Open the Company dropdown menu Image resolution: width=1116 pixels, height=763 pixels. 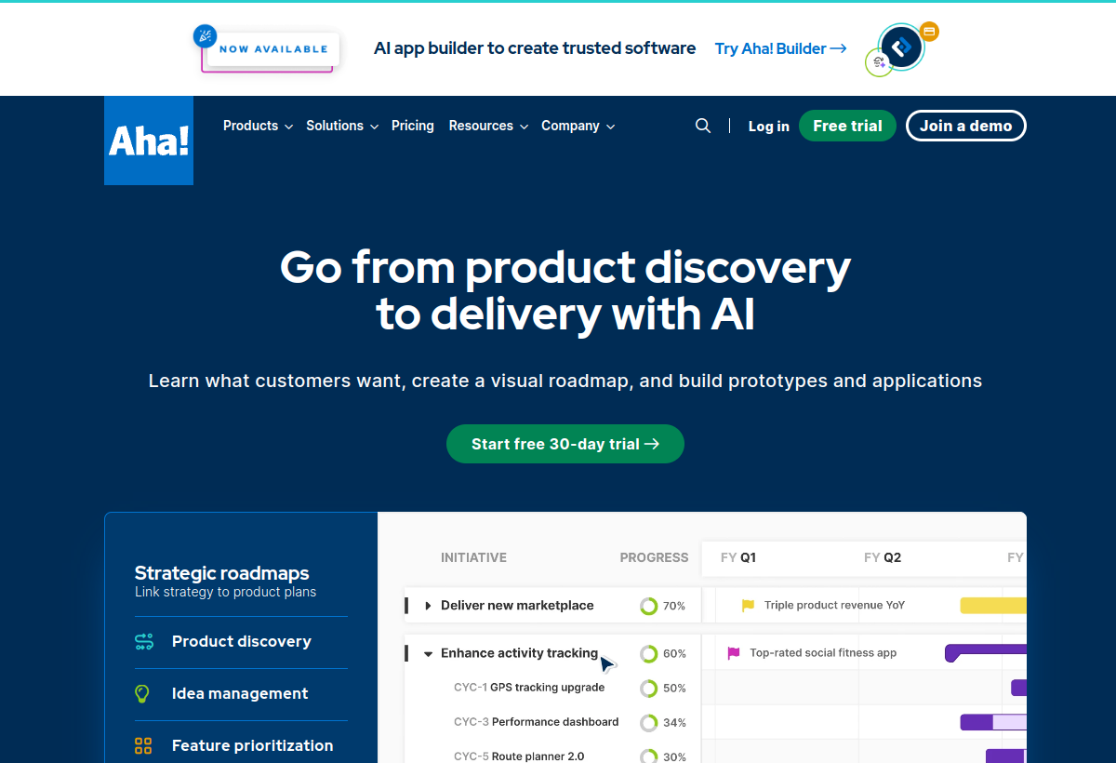tap(578, 126)
